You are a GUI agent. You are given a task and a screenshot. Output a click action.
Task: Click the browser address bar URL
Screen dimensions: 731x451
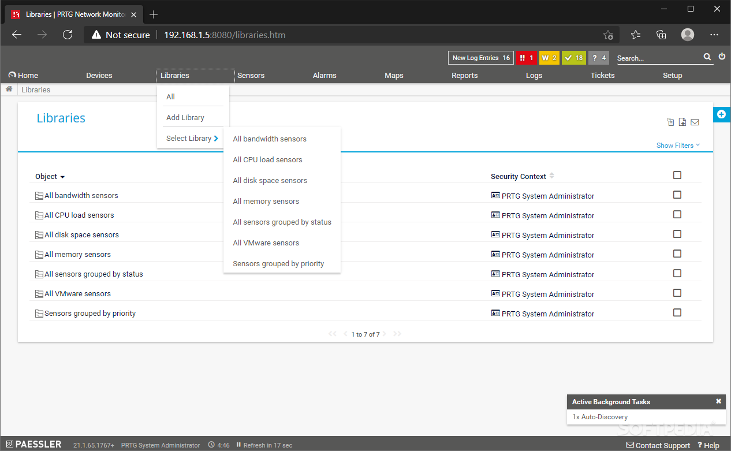[225, 35]
